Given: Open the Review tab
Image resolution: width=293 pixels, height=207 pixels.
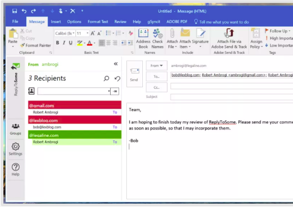Looking at the screenshot, I should click(x=121, y=22).
